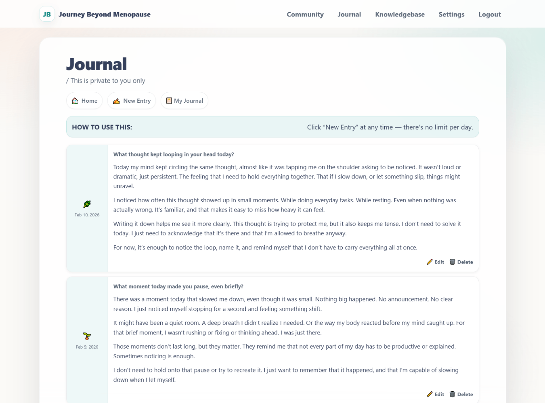Select the house icon on the Home button

[75, 100]
